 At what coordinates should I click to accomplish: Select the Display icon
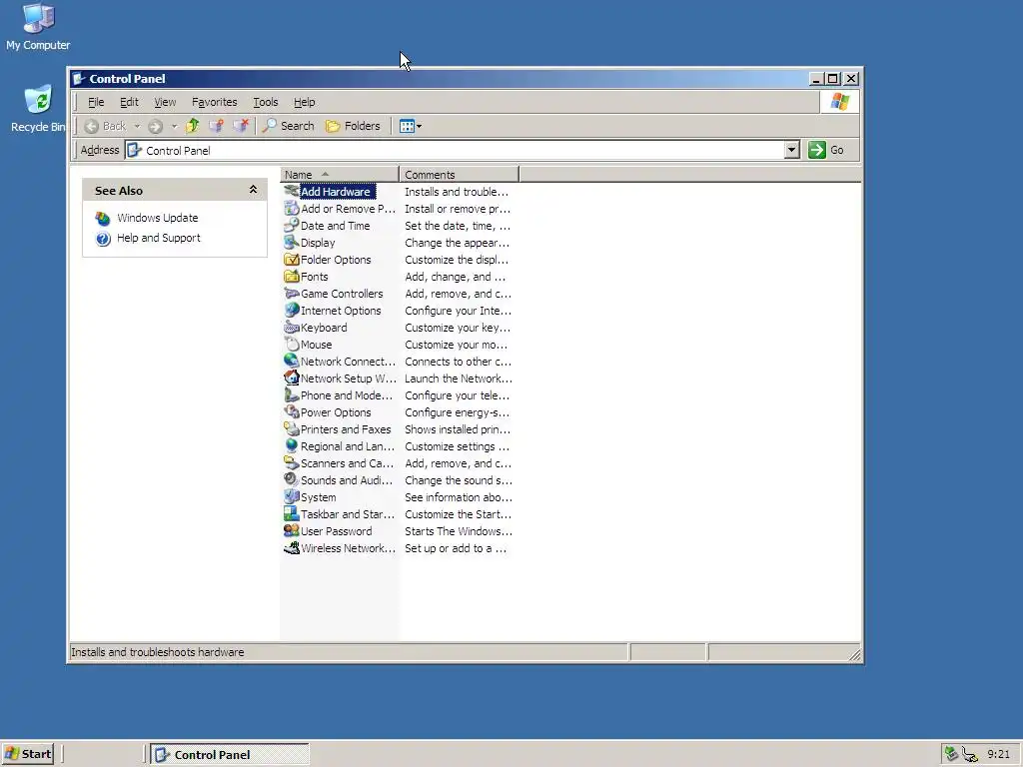(292, 242)
